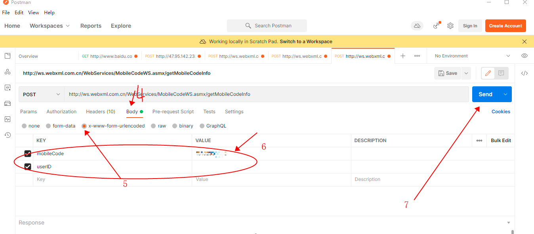Open the Send button dropdown arrow
Image resolution: width=534 pixels, height=234 pixels.
click(505, 94)
